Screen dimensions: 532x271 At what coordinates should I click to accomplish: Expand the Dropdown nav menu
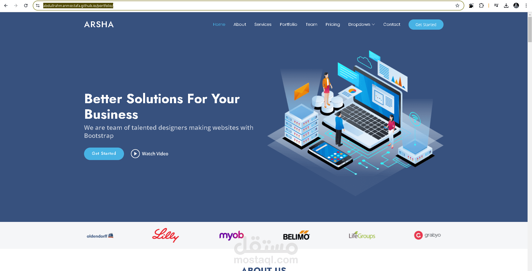point(362,24)
